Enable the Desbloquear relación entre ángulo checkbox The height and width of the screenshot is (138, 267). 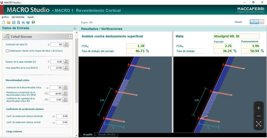[7, 51]
